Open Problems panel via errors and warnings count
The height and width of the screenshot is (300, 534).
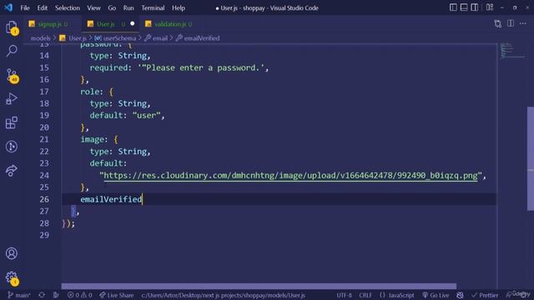(79, 295)
